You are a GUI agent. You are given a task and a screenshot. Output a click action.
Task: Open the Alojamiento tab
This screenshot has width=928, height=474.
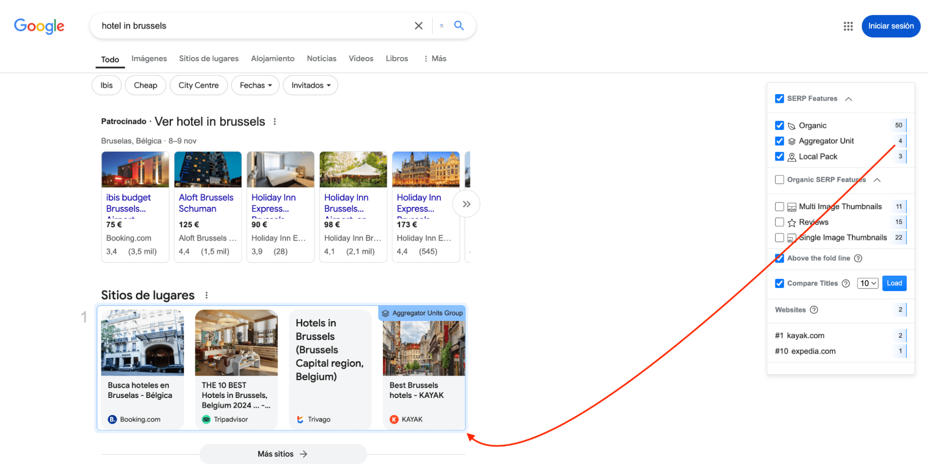[x=273, y=58]
